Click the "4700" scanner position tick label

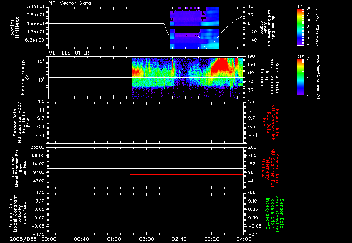coord(39,181)
